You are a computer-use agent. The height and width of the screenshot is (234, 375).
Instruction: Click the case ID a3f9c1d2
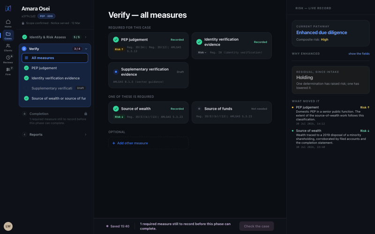tap(29, 16)
